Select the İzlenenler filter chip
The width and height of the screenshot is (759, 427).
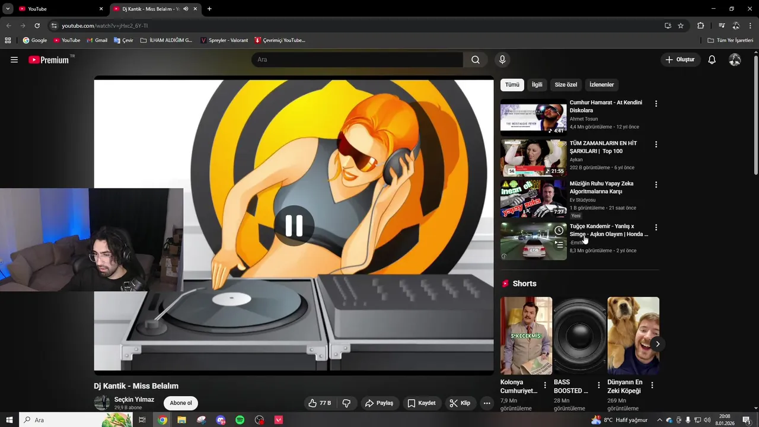coord(601,85)
